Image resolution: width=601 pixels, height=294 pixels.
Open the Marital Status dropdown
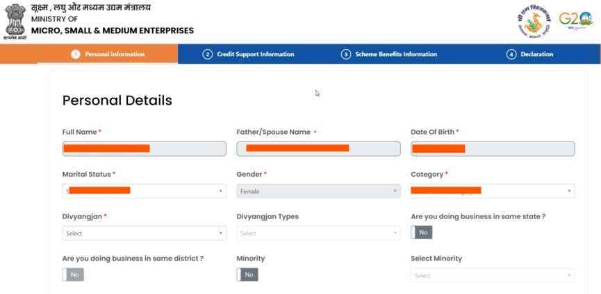click(x=144, y=191)
